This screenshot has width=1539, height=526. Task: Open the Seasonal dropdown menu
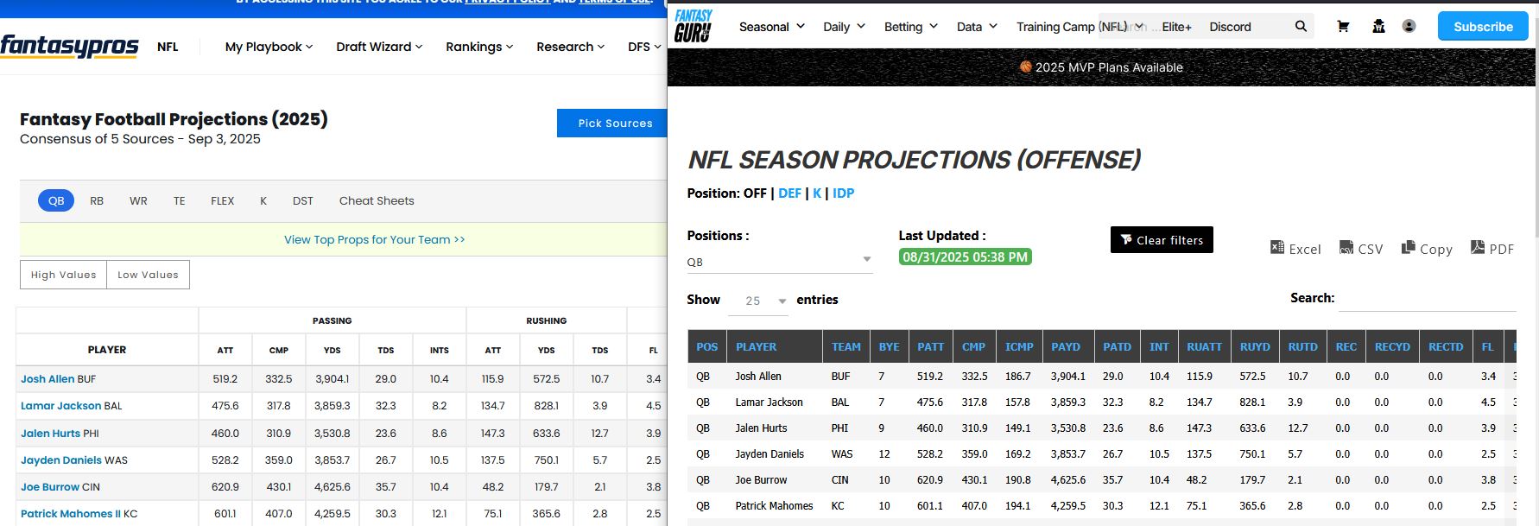tap(772, 27)
